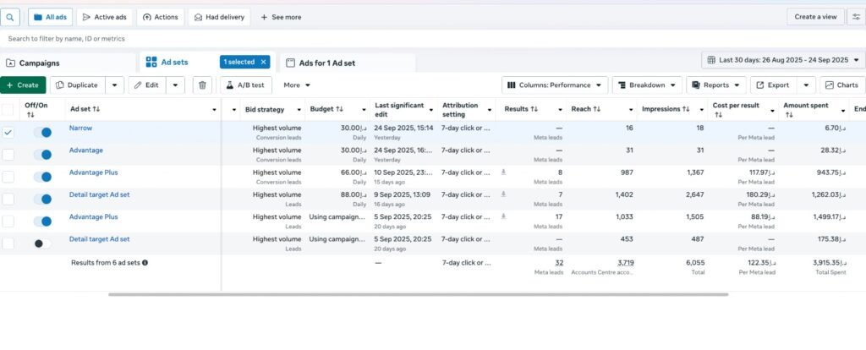The width and height of the screenshot is (866, 350).
Task: Open the date range Last 30 days picker
Action: coord(783,60)
